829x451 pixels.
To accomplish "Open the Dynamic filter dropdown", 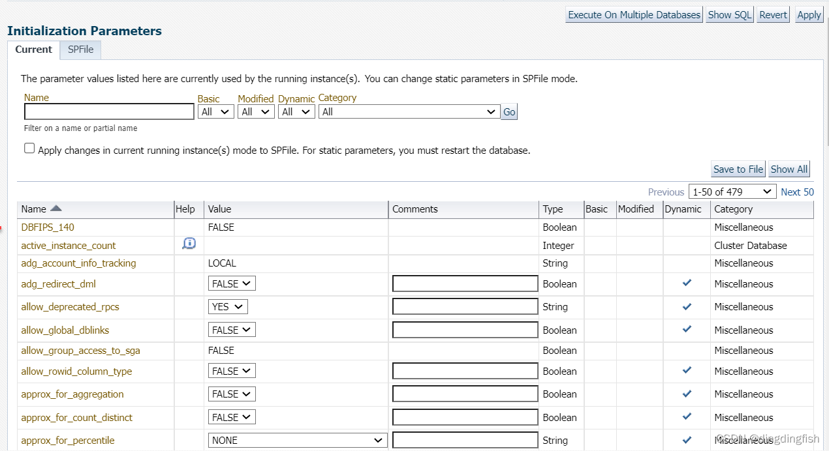I will (x=296, y=111).
